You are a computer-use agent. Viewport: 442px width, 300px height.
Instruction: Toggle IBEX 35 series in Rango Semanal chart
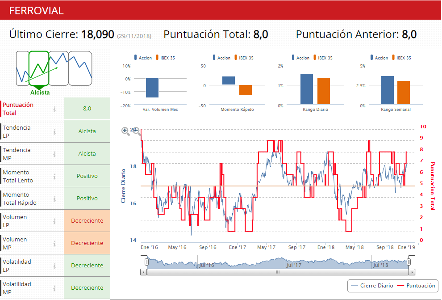tap(402, 58)
